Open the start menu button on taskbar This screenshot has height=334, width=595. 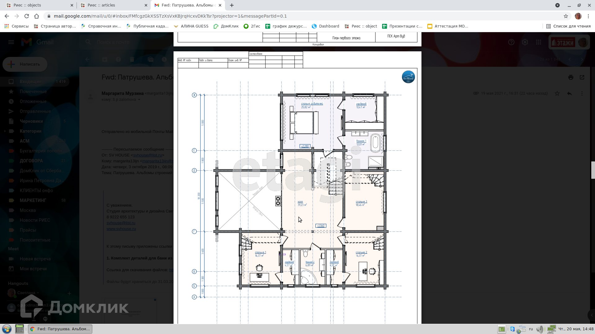pos(7,329)
